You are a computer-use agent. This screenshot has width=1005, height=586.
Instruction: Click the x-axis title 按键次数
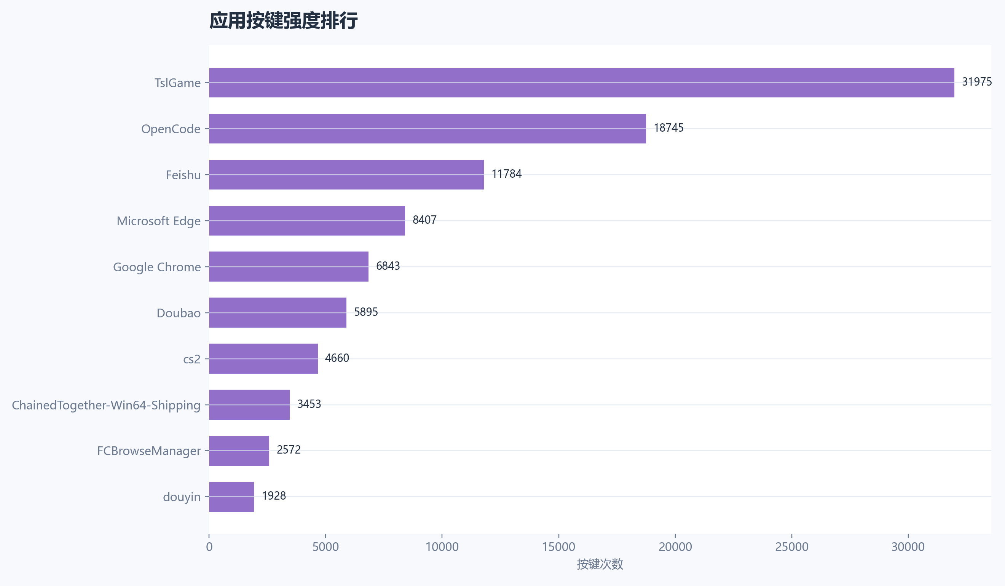600,564
